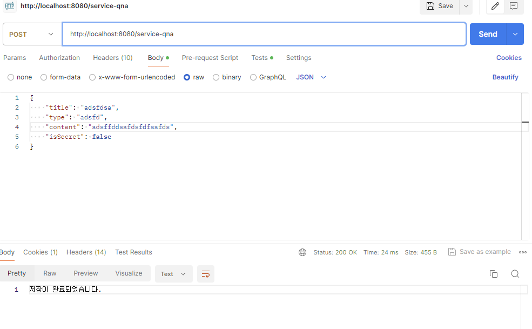The width and height of the screenshot is (532, 329).
Task: Open the Cookies link
Action: point(509,58)
